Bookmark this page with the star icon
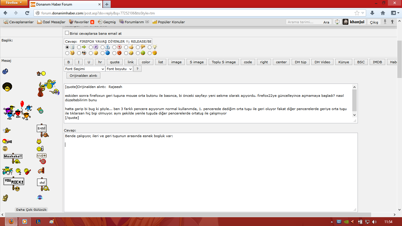This screenshot has height=226, width=402. (357, 13)
